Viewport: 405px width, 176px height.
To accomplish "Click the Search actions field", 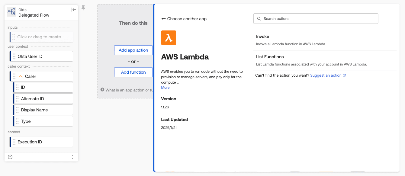I will [316, 19].
